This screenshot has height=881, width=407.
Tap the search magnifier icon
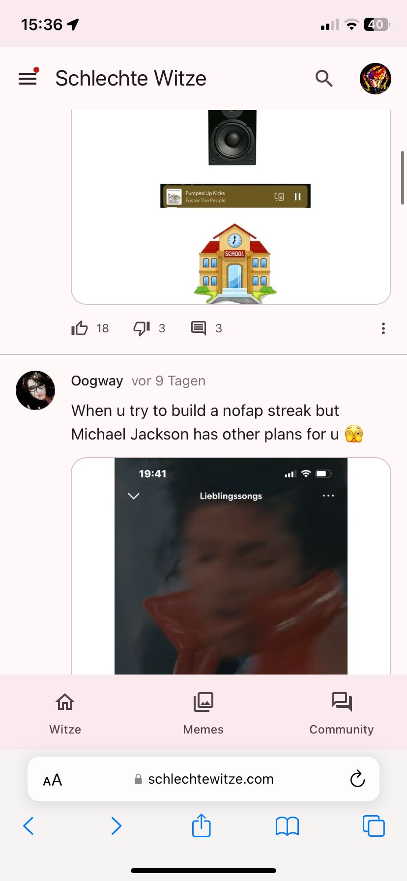tap(324, 78)
